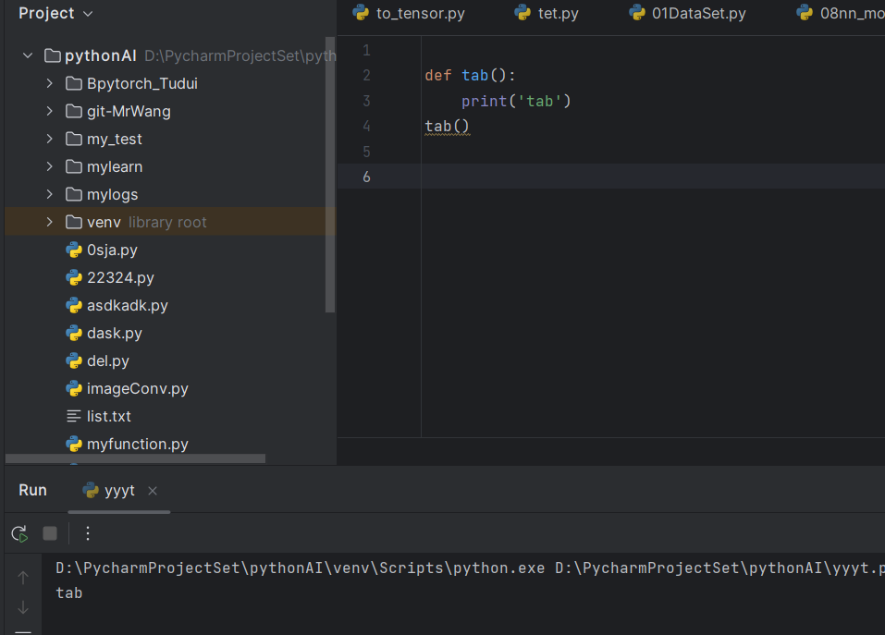This screenshot has width=885, height=635.
Task: Click the Rerun button in Run toolbar
Action: pos(18,533)
